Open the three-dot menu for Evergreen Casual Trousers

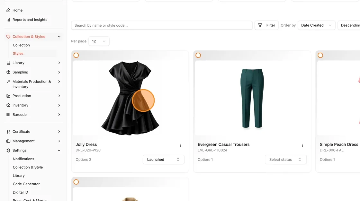tap(302, 145)
